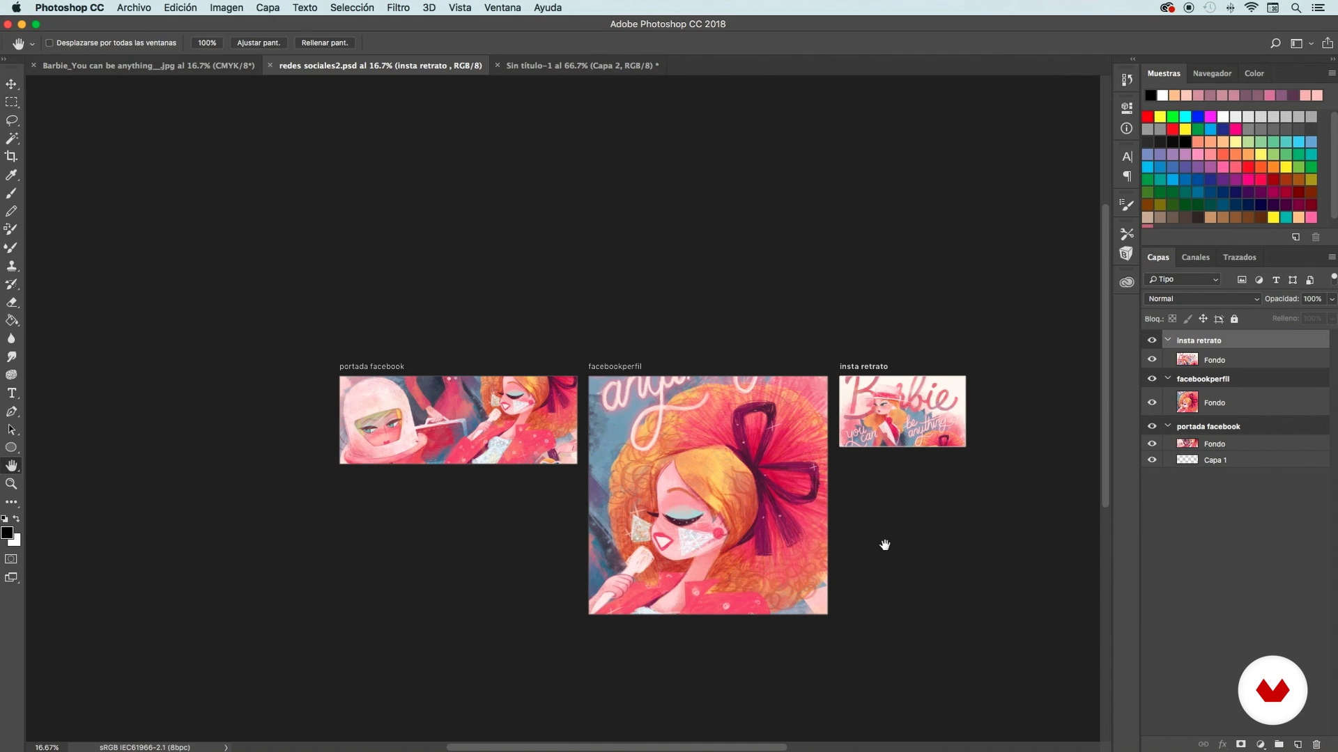Viewport: 1338px width, 752px height.
Task: Open the Imagen menu
Action: point(226,8)
